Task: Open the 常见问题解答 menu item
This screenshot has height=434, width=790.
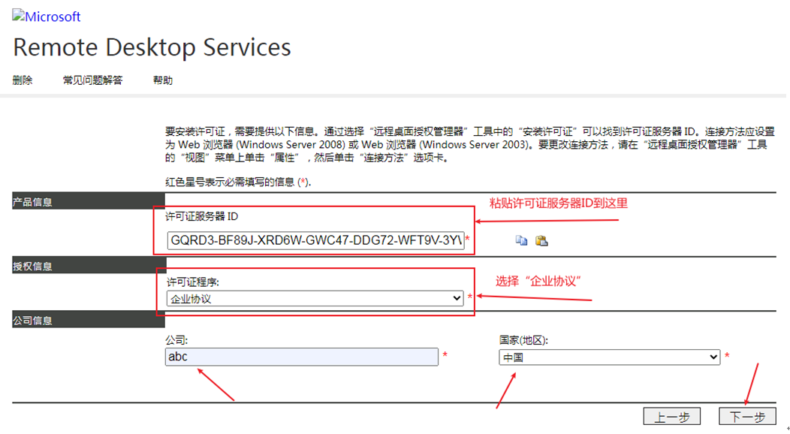Action: (92, 80)
